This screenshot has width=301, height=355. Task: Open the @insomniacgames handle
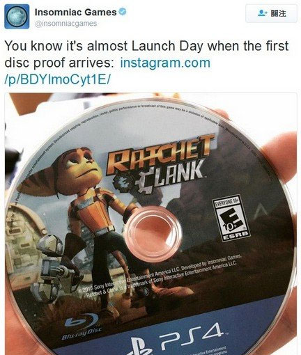click(x=65, y=24)
